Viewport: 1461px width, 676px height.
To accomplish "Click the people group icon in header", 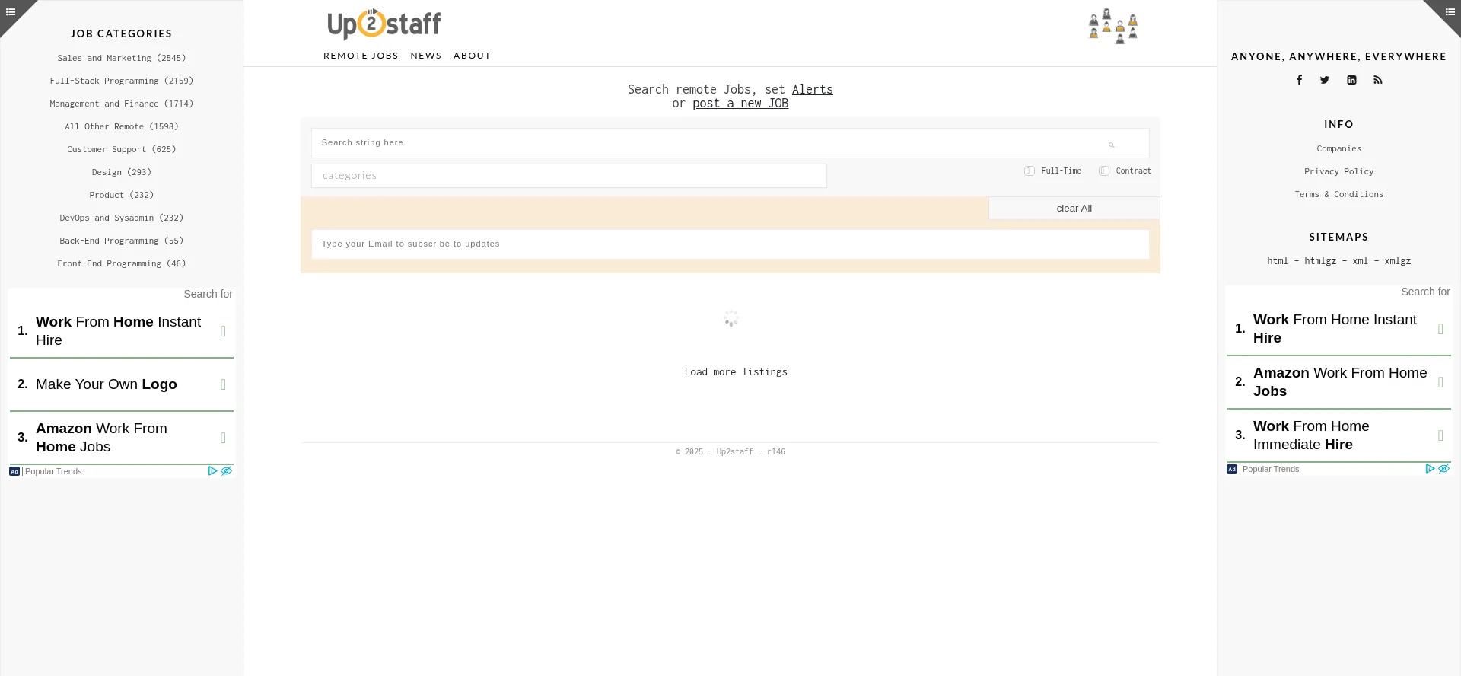I will [x=1113, y=27].
